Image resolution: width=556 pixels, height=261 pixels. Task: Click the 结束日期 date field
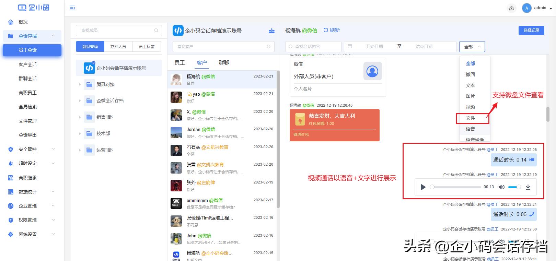point(424,47)
